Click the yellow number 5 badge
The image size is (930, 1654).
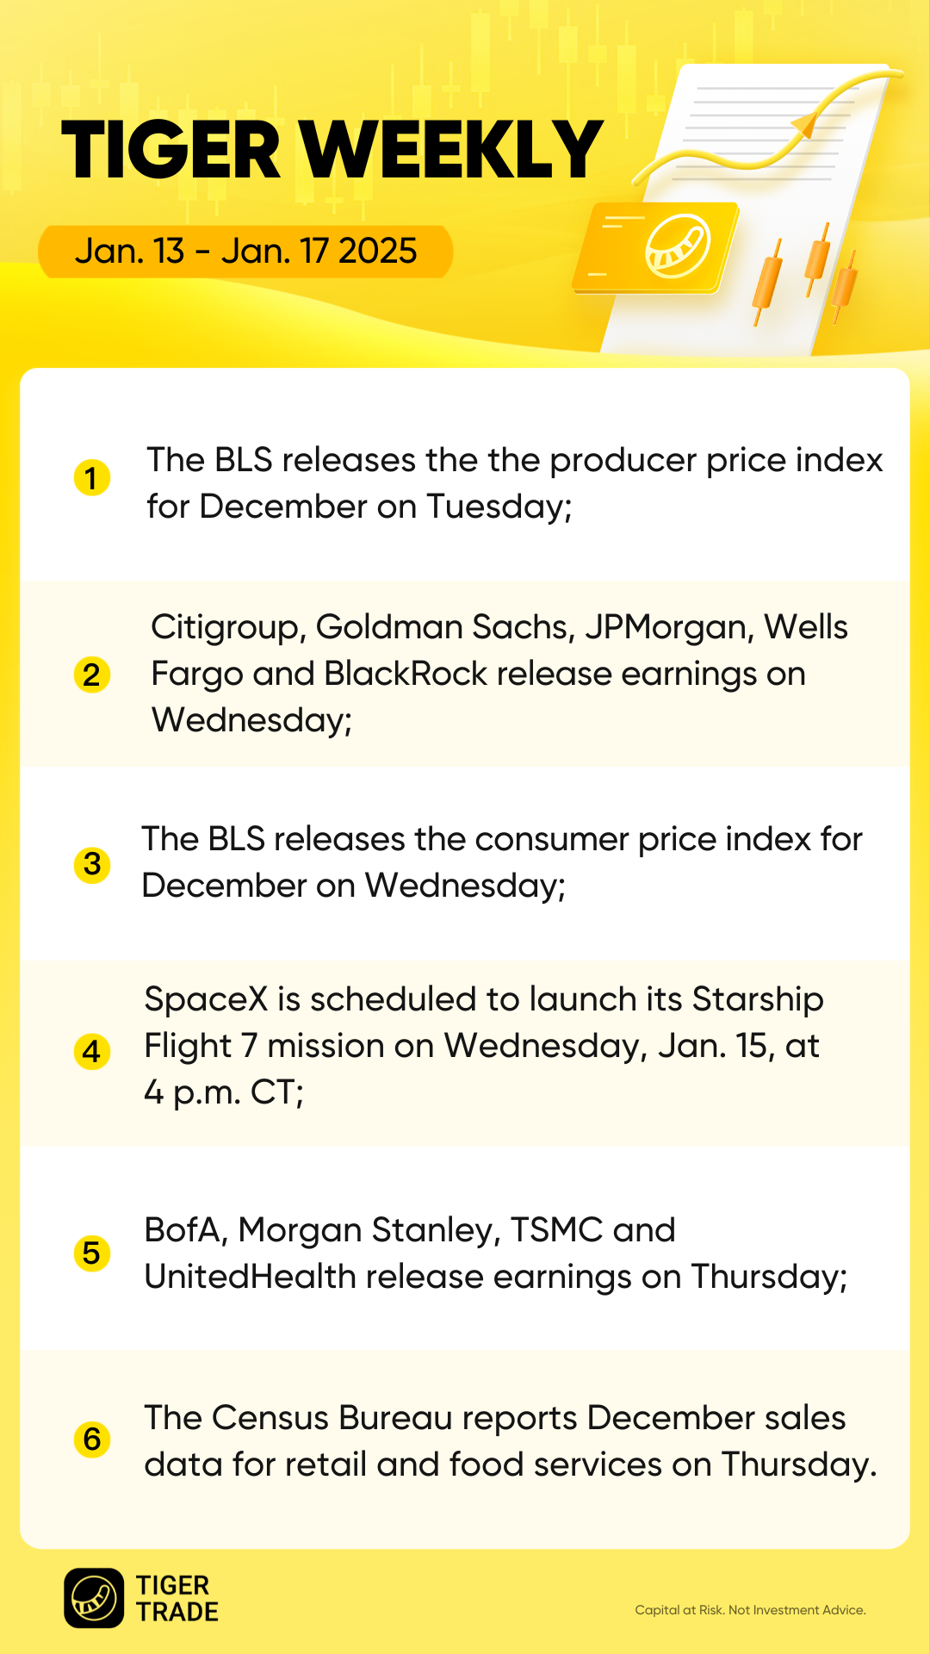(92, 1253)
